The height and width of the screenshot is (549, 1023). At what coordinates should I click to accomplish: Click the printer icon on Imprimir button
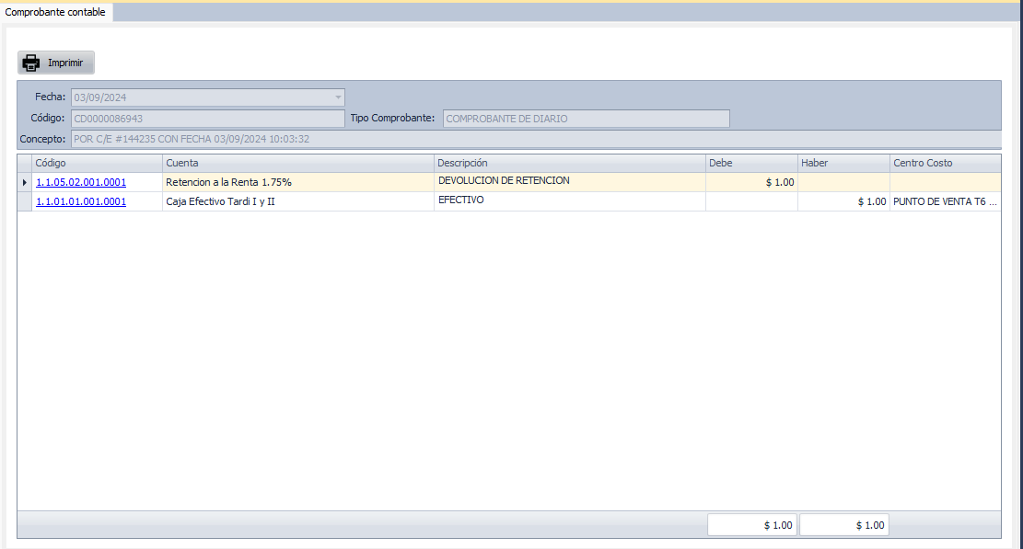point(31,63)
